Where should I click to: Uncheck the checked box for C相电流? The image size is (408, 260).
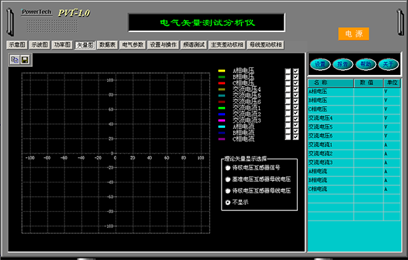(x=296, y=137)
